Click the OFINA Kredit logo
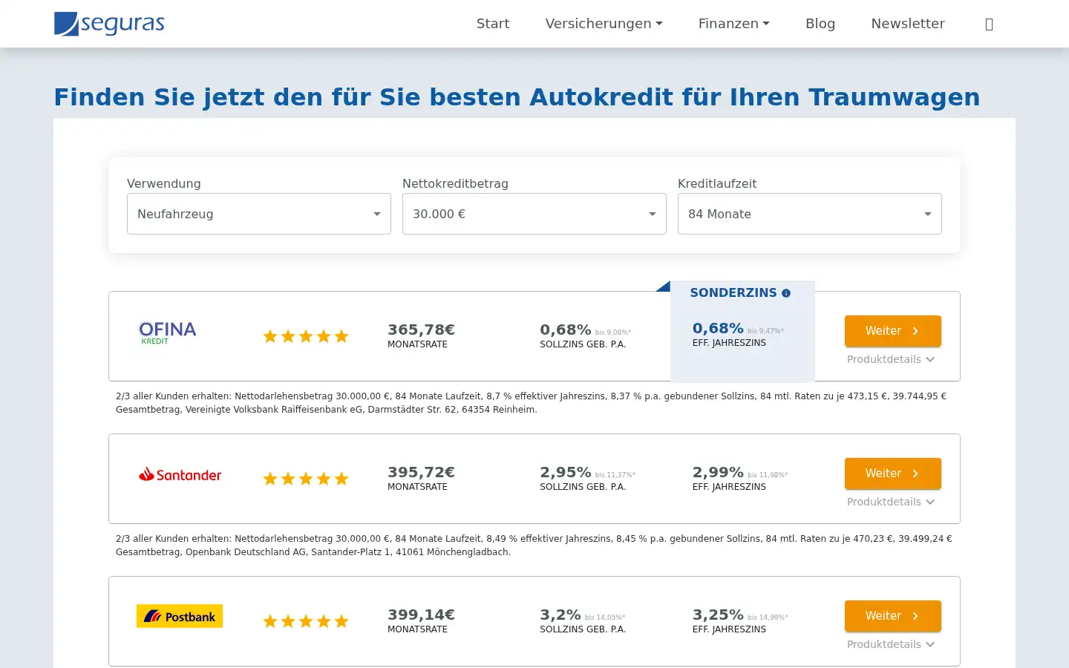This screenshot has width=1069, height=668. (x=168, y=333)
